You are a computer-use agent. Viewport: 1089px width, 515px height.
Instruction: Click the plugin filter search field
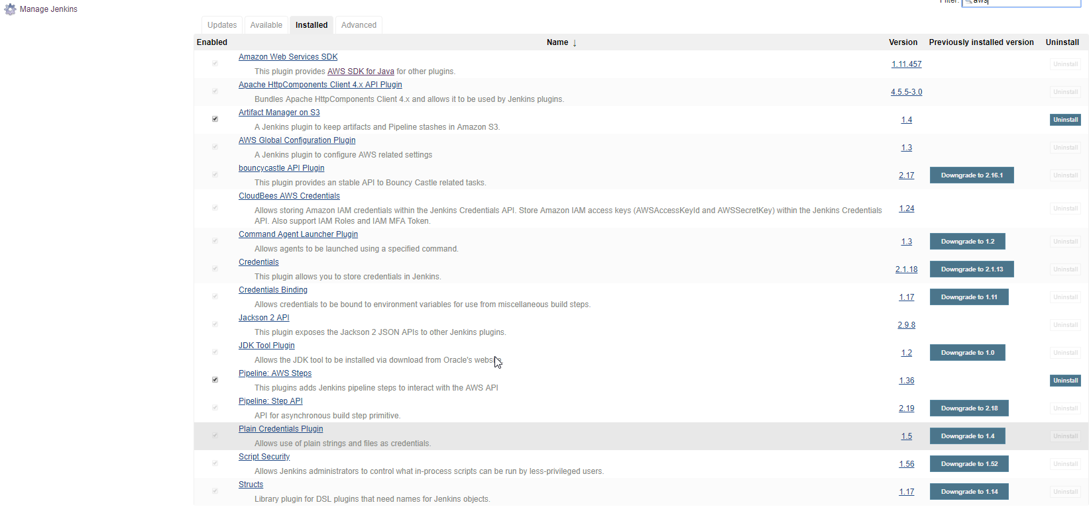click(1021, 3)
